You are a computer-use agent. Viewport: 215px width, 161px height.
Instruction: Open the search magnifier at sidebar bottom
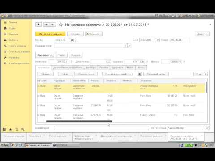pos(23,129)
